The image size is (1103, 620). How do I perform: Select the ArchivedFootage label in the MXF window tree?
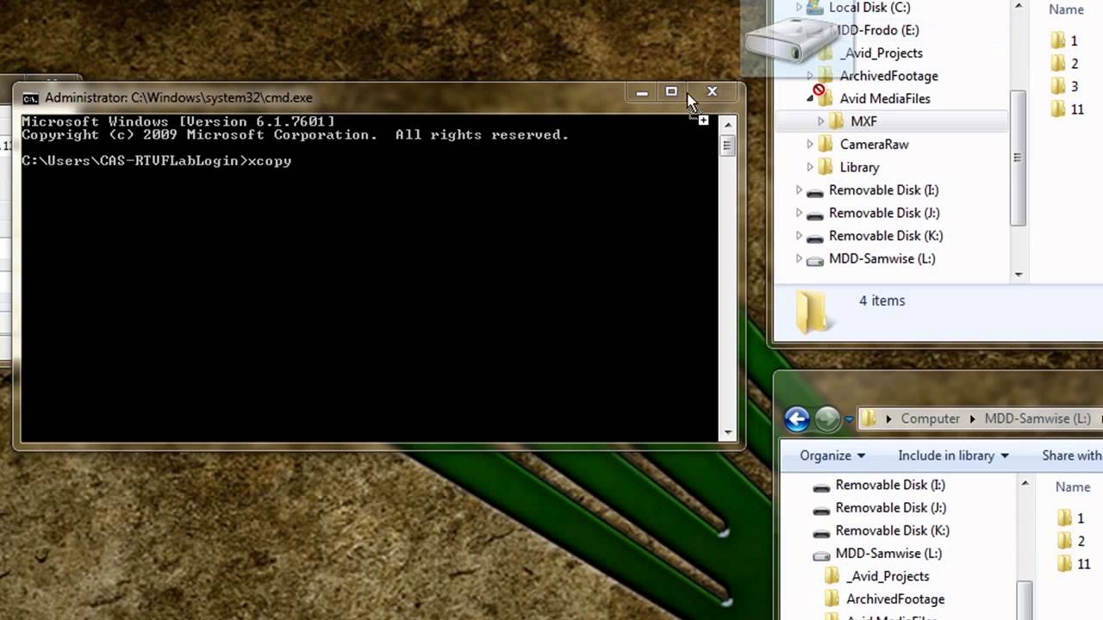(x=888, y=76)
